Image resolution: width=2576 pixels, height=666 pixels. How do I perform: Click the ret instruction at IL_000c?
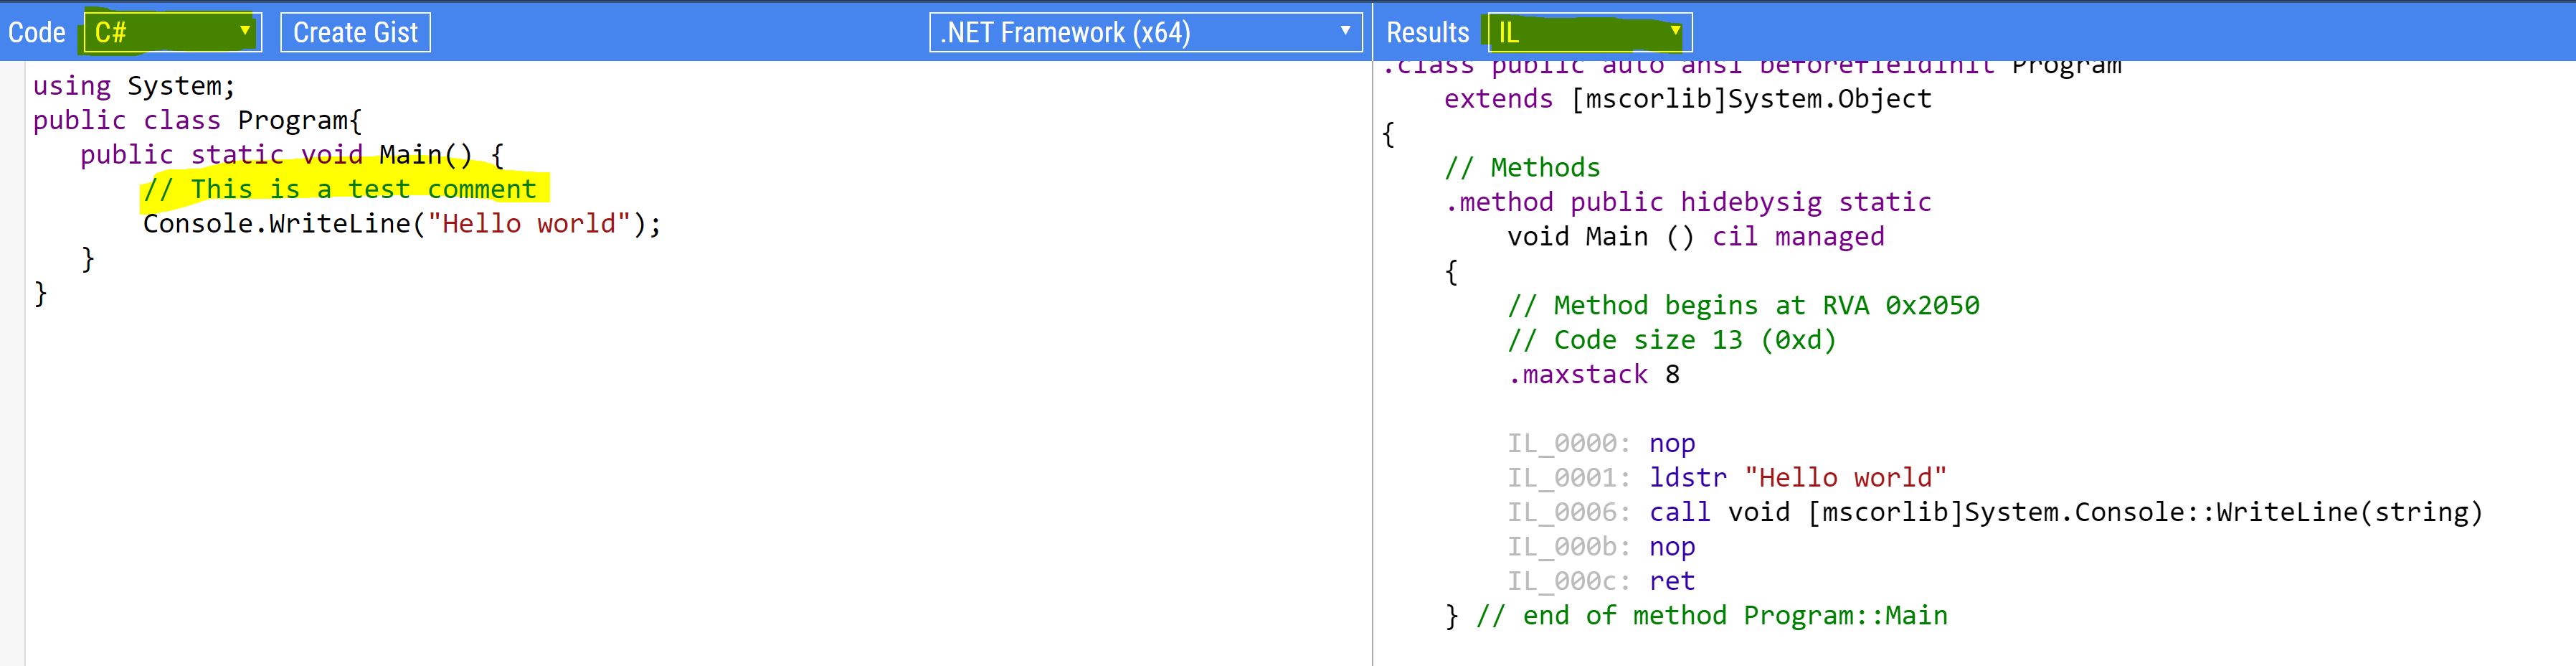1672,581
